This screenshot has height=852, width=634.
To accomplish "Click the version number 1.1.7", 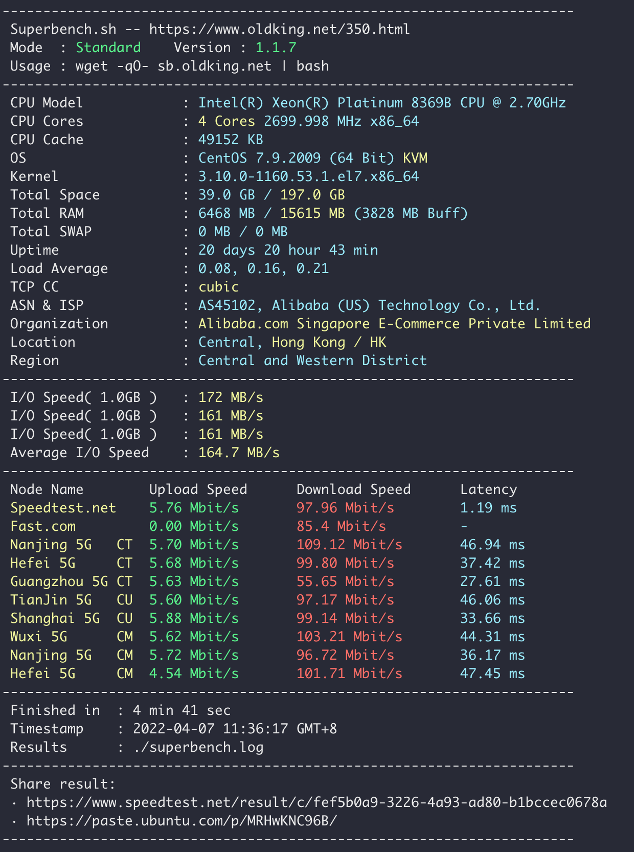I will click(x=276, y=48).
